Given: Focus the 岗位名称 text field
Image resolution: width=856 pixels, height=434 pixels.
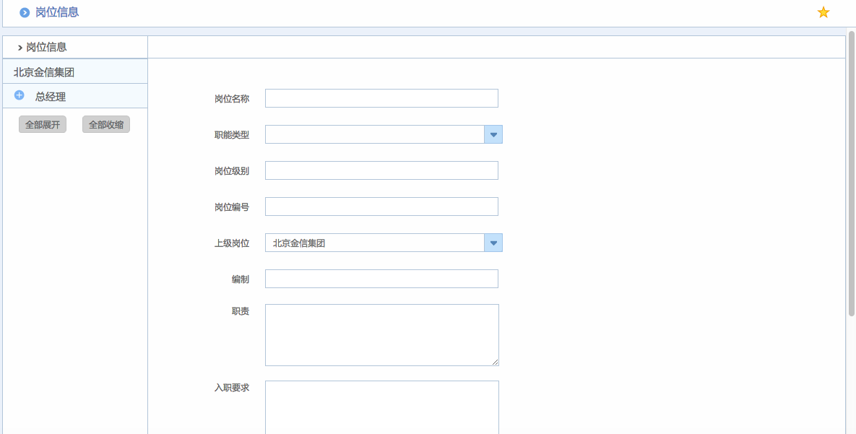Looking at the screenshot, I should [x=381, y=98].
